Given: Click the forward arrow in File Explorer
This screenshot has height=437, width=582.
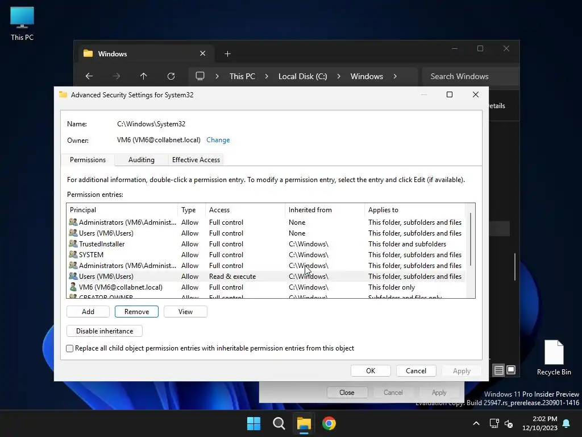Looking at the screenshot, I should click(x=116, y=76).
